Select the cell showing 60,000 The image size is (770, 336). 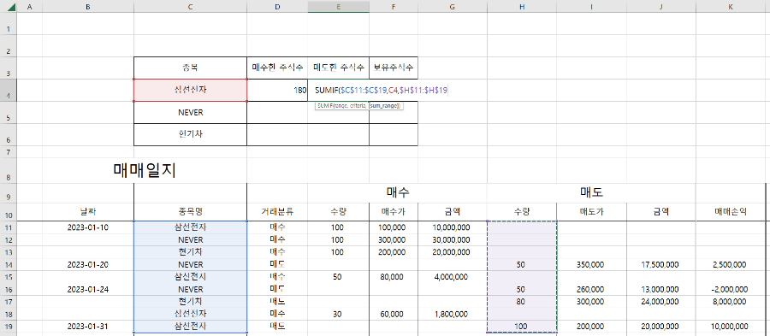click(x=394, y=314)
